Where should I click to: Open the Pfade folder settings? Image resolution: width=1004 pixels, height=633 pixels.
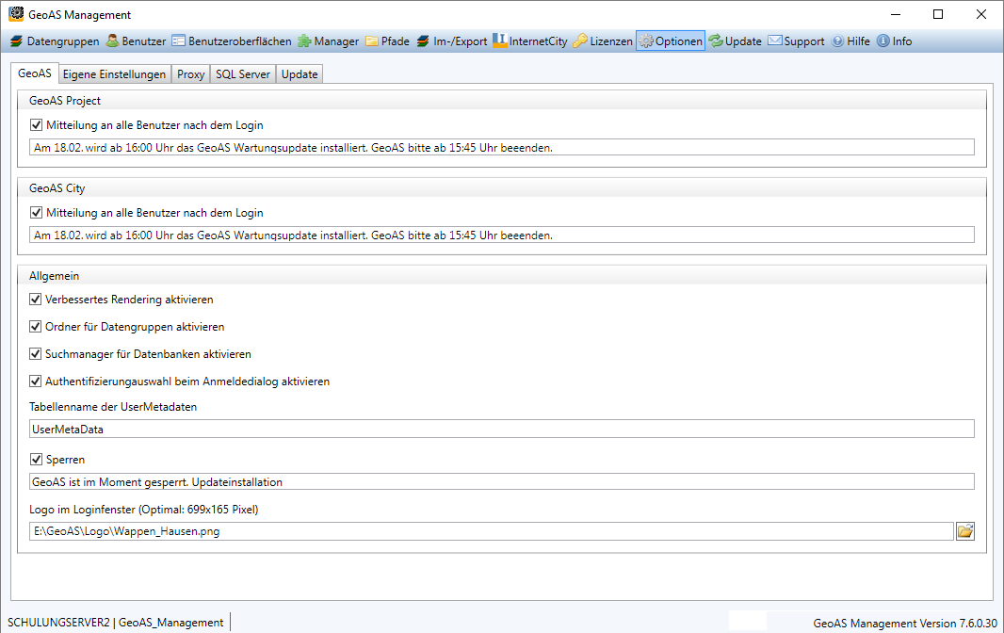(x=387, y=41)
